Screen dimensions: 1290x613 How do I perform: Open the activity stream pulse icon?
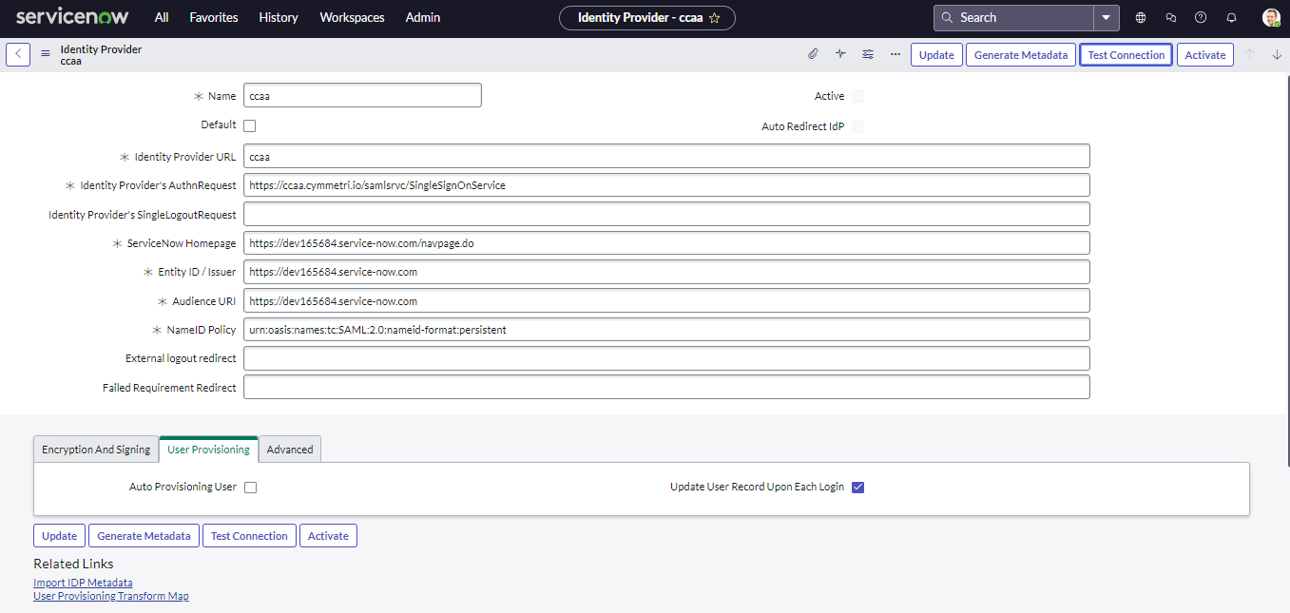coord(840,54)
